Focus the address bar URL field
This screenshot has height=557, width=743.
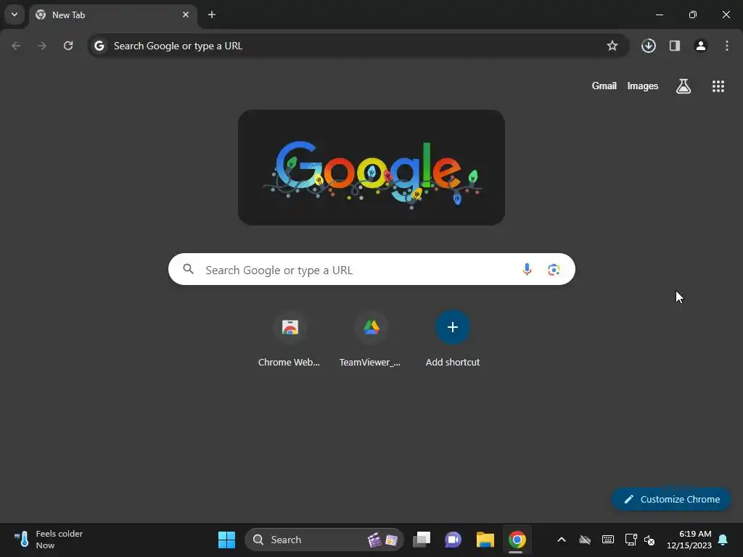pos(358,46)
